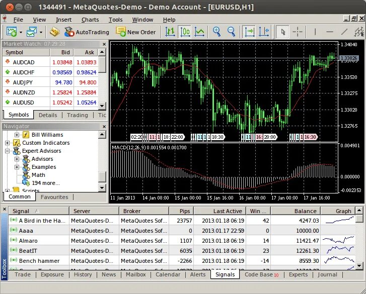The image size is (366, 294).
Task: Switch to Market Watch Details tab
Action: coord(48,115)
